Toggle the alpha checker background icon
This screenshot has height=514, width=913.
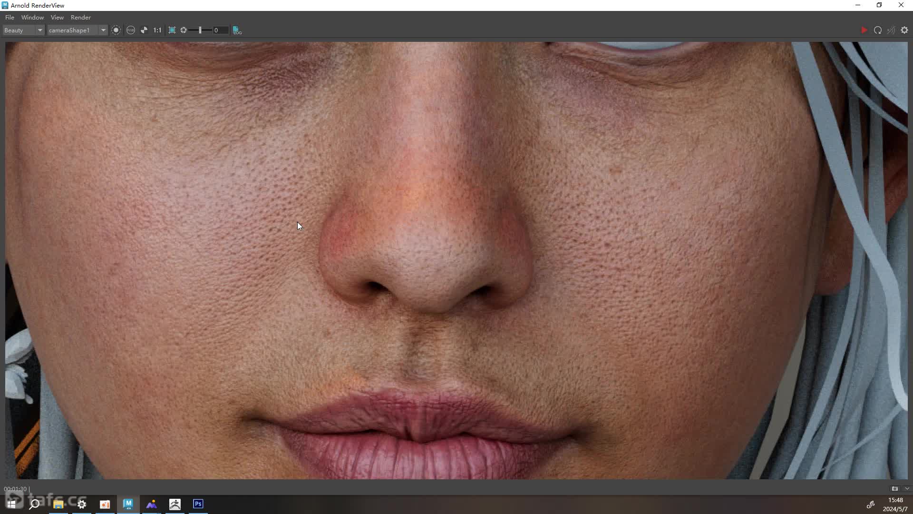(x=144, y=30)
